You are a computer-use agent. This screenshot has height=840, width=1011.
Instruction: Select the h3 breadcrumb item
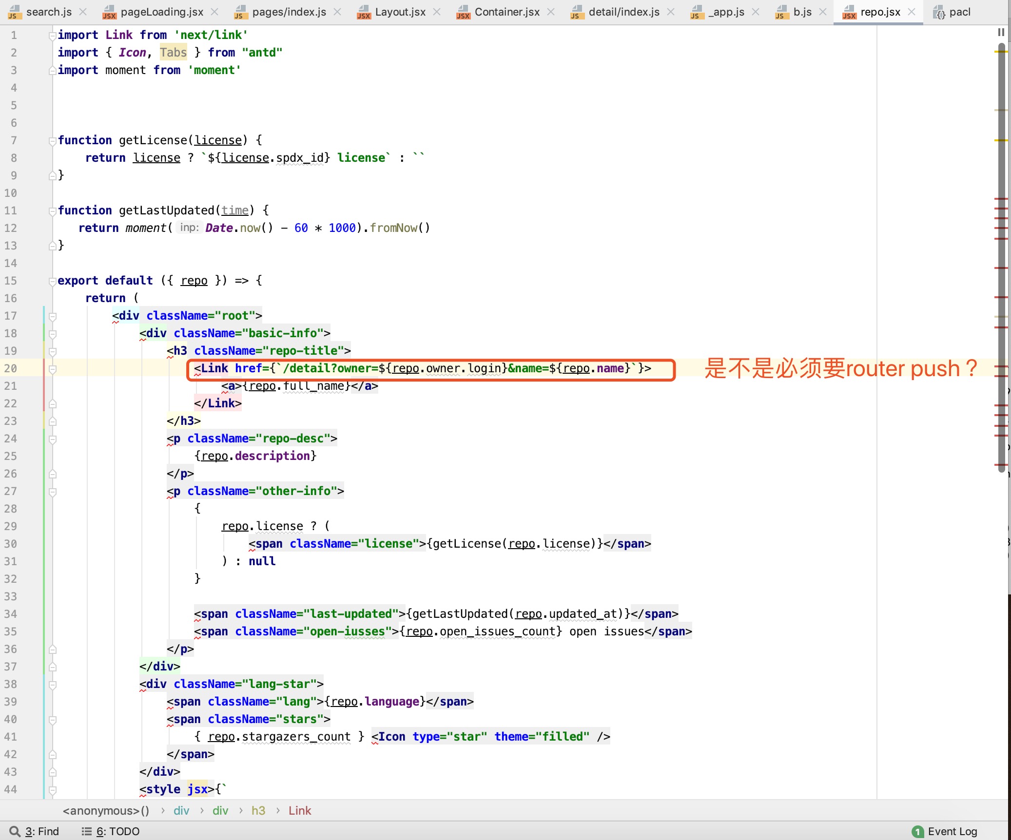(258, 810)
